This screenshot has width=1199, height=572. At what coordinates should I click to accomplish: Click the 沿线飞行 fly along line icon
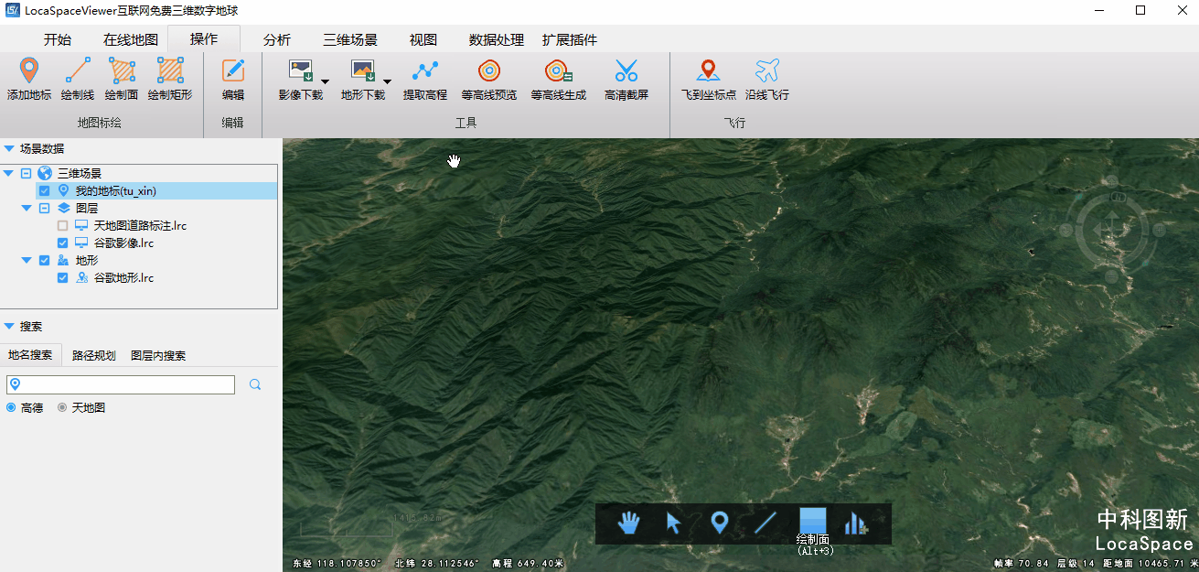(x=767, y=71)
